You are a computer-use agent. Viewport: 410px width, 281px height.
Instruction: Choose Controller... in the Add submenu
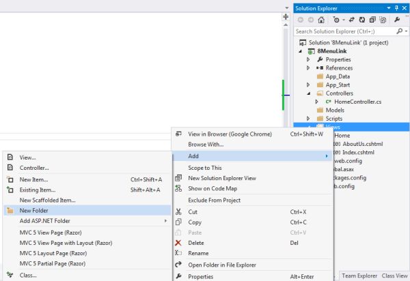(87, 168)
